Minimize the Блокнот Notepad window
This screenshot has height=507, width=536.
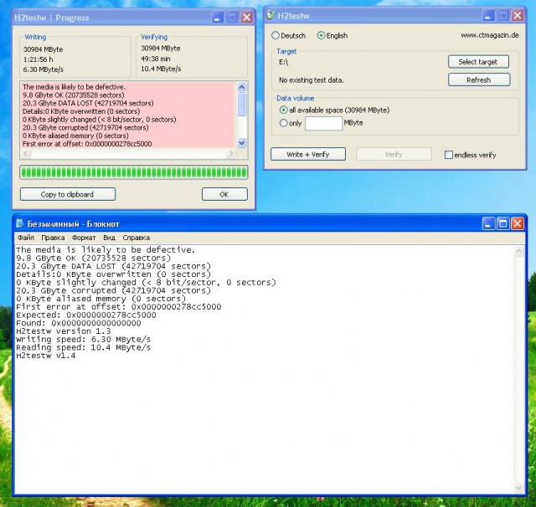pos(488,223)
